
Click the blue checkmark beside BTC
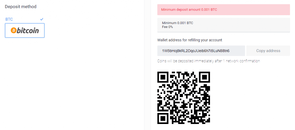coord(42,19)
